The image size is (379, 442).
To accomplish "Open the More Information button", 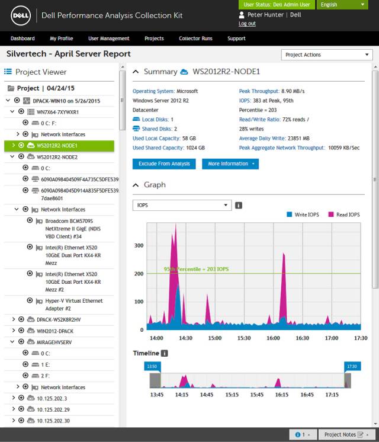I will point(230,164).
